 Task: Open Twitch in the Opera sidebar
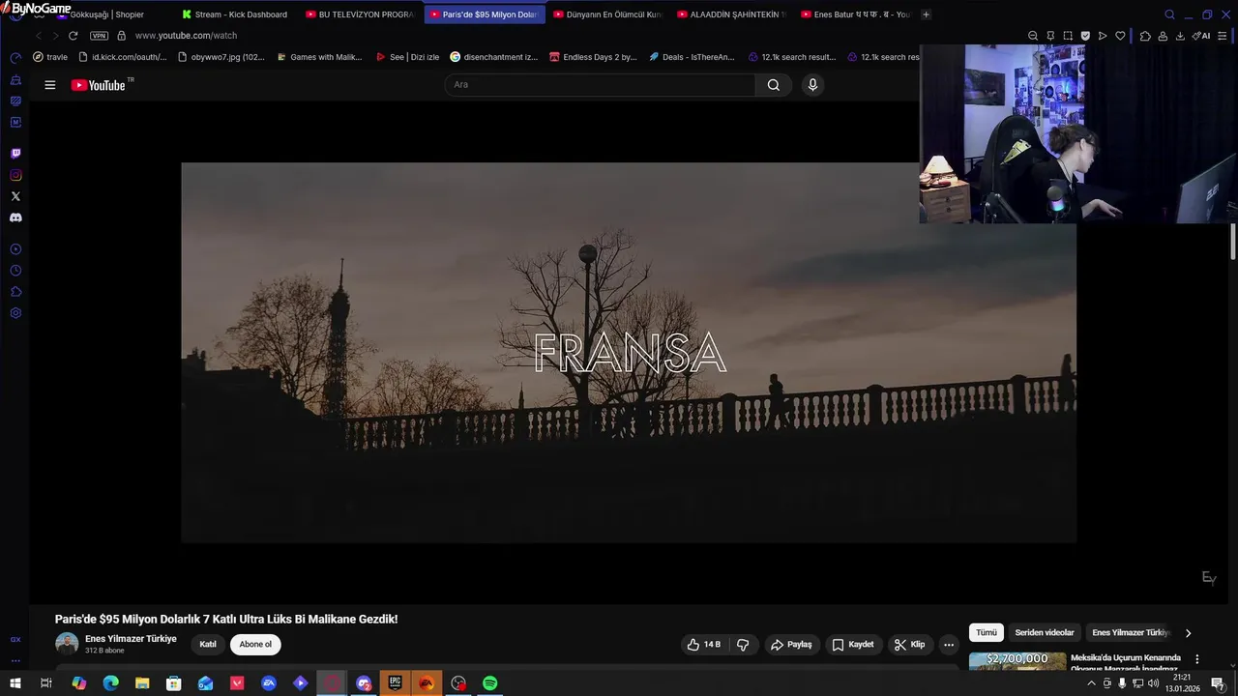(x=15, y=154)
